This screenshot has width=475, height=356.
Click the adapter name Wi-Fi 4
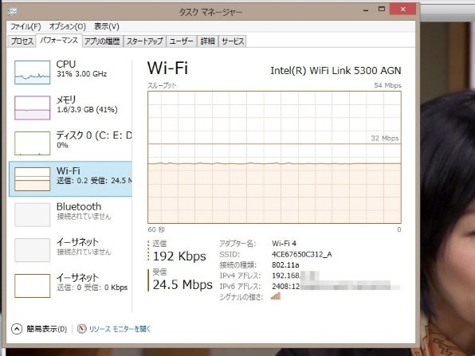click(285, 244)
